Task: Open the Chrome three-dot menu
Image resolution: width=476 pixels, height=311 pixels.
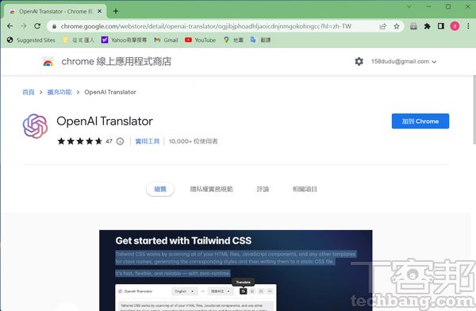Action: pyautogui.click(x=468, y=26)
